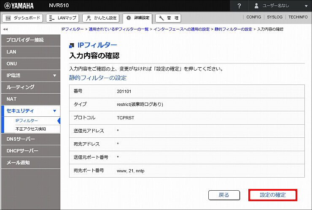Image resolution: width=312 pixels, height=210 pixels.
Task: Go to IPフィルター breadcrumb link
Action: pyautogui.click(x=73, y=29)
